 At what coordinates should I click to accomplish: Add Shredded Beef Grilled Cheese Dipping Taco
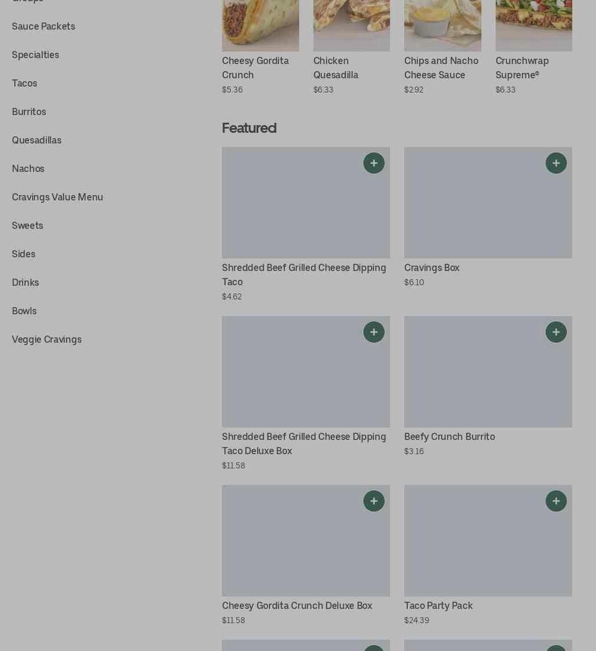coord(373,163)
